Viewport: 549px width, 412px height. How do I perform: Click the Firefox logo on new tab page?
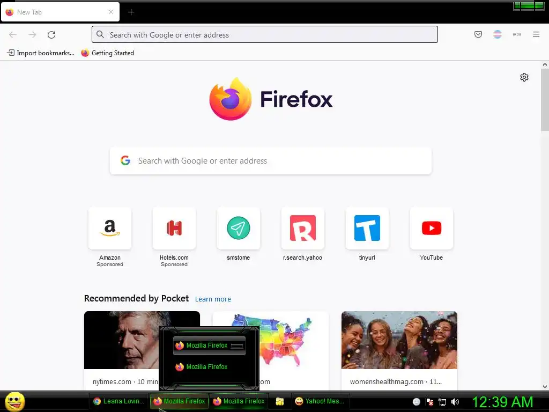pos(271,99)
